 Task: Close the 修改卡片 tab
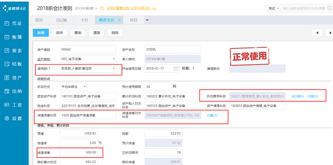tap(119, 20)
